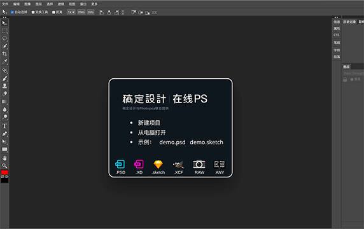364x229 pixels.
Task: Click the .PSD format icon
Action: (120, 164)
